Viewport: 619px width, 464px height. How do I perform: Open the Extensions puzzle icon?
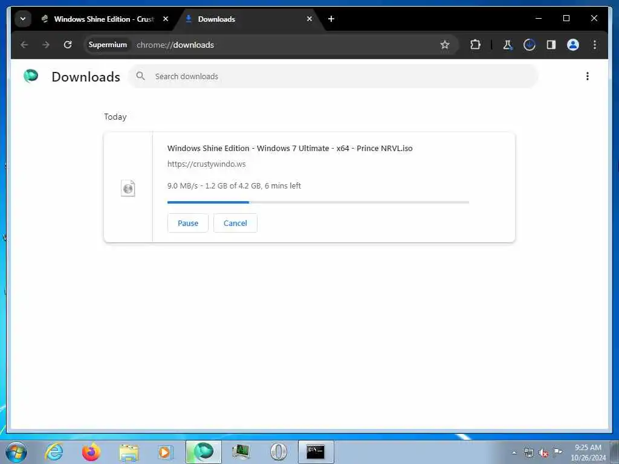point(475,45)
